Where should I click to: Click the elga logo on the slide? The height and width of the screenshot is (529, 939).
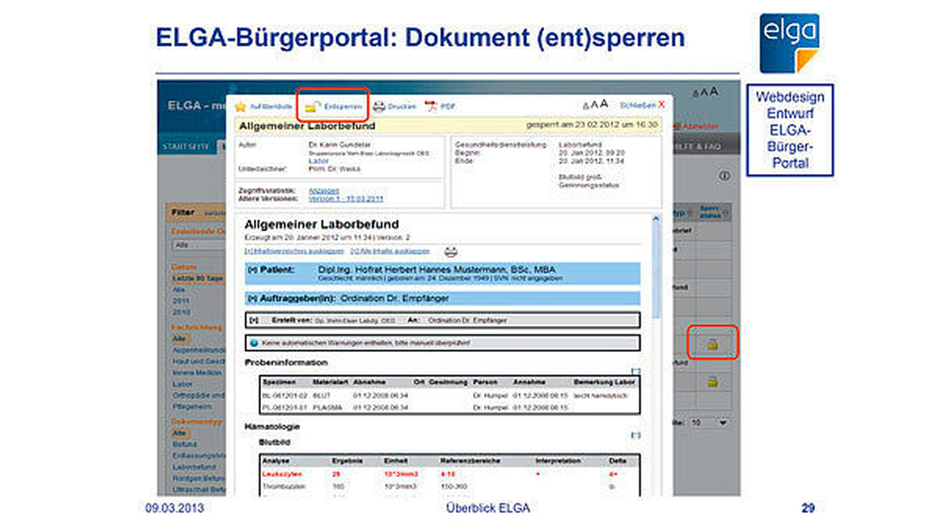(x=789, y=44)
